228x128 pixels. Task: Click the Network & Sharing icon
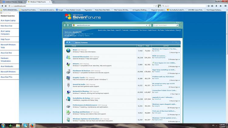tap(68, 92)
